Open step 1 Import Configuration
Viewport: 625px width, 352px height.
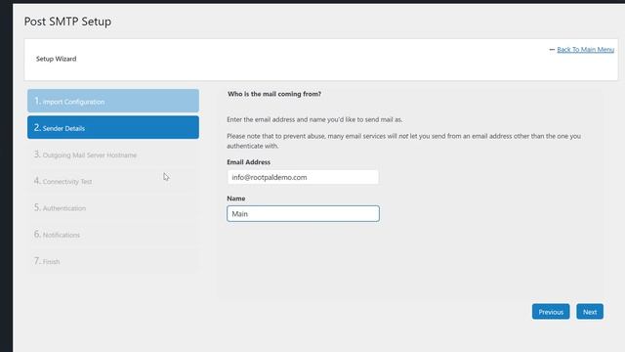[113, 101]
